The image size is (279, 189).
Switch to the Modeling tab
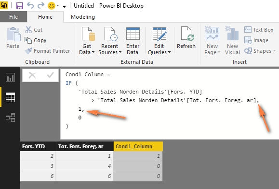click(x=83, y=17)
